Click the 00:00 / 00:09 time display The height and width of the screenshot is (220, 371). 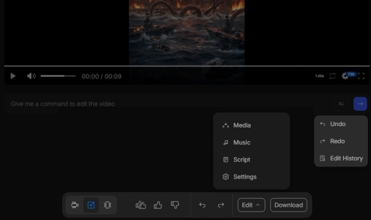point(101,76)
